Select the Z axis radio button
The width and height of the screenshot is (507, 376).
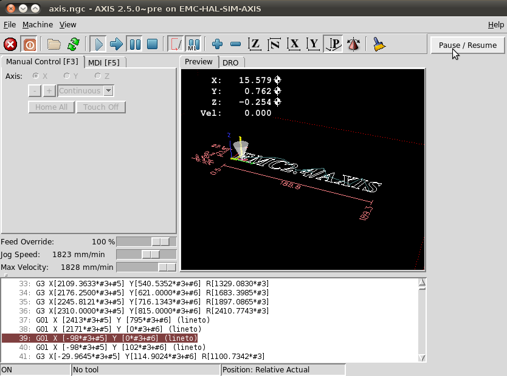pos(98,76)
